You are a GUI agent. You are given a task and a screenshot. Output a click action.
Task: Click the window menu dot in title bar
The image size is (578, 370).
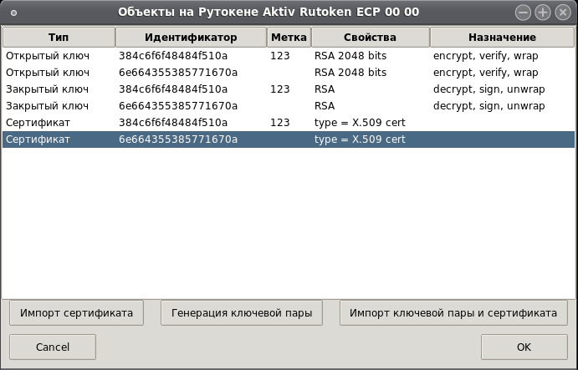coord(13,13)
